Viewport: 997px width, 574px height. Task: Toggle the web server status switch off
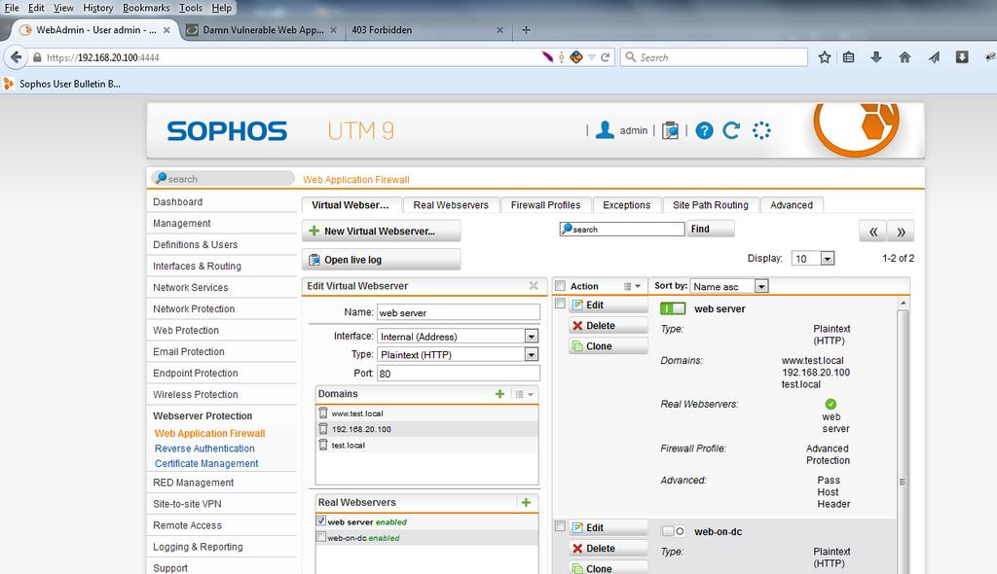coord(673,309)
